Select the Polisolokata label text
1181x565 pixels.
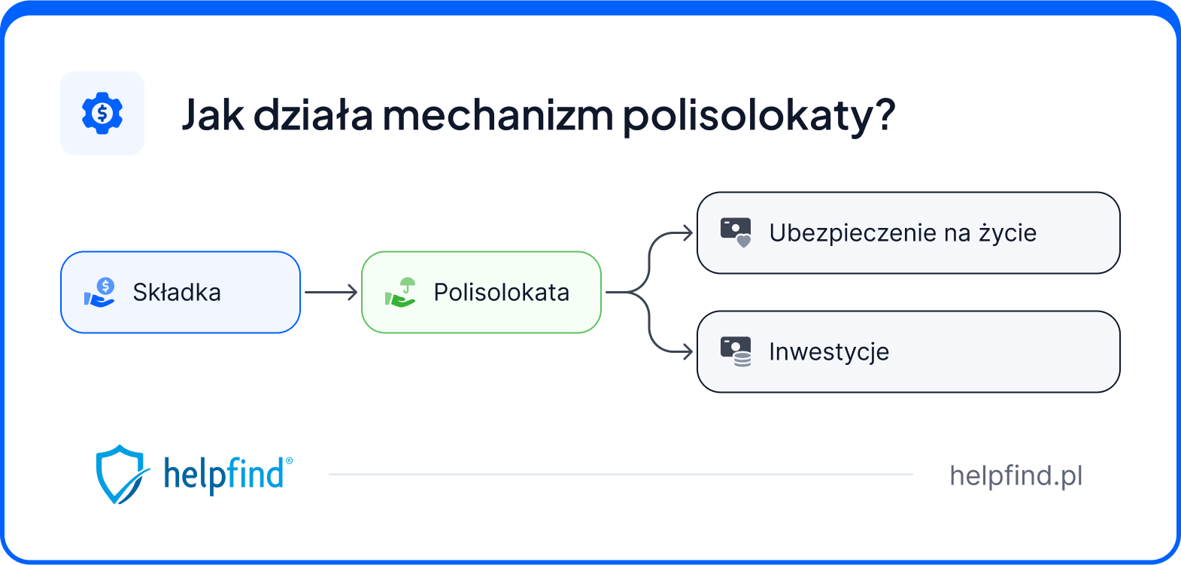click(x=502, y=293)
